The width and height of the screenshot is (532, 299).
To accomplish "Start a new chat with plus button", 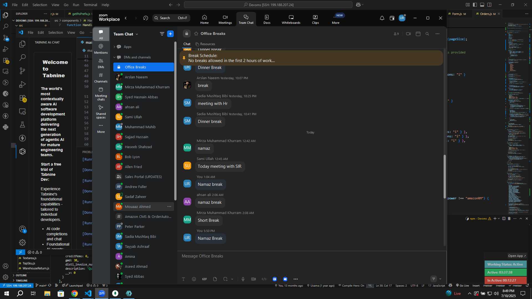I will coord(170,34).
